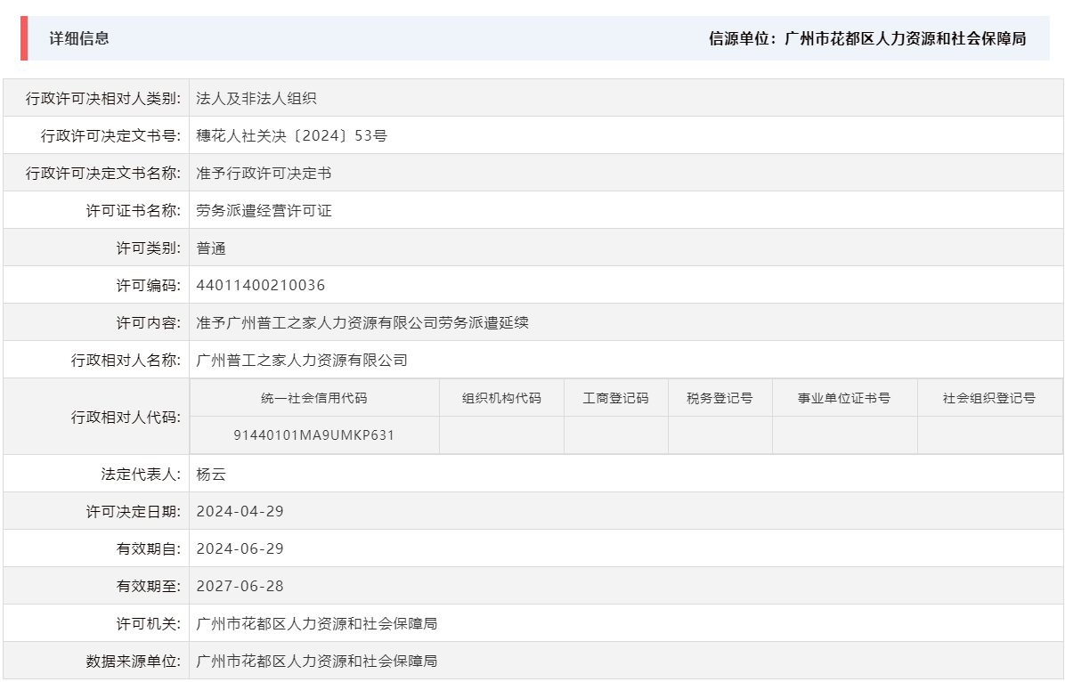Click the label 数据来源单位
The width and height of the screenshot is (1065, 682).
point(134,661)
